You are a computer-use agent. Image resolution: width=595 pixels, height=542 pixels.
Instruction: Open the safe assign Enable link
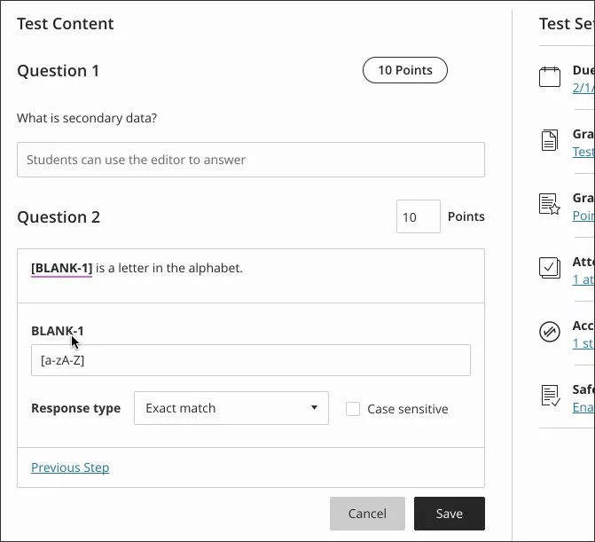click(583, 407)
